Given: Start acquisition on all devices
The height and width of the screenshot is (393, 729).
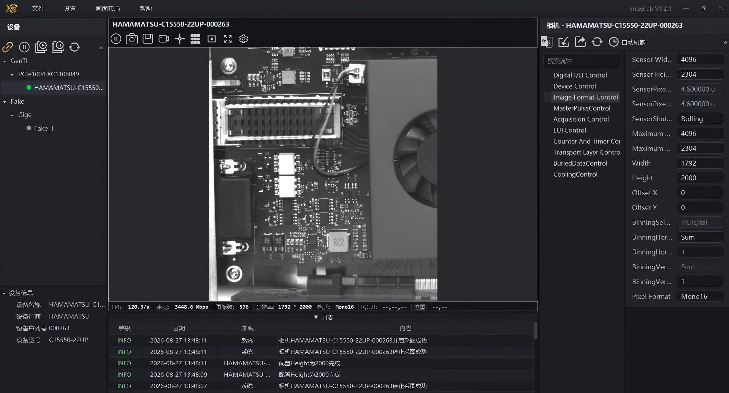Looking at the screenshot, I should pyautogui.click(x=41, y=47).
